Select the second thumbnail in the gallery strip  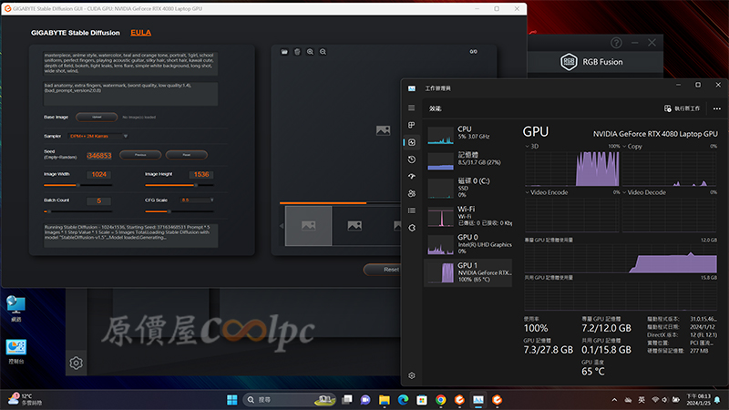[354, 226]
